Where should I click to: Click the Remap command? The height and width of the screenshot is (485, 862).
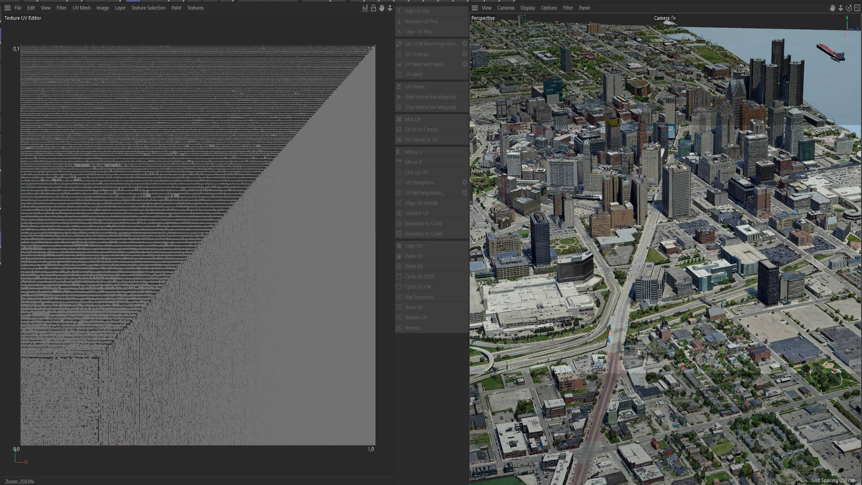point(431,328)
